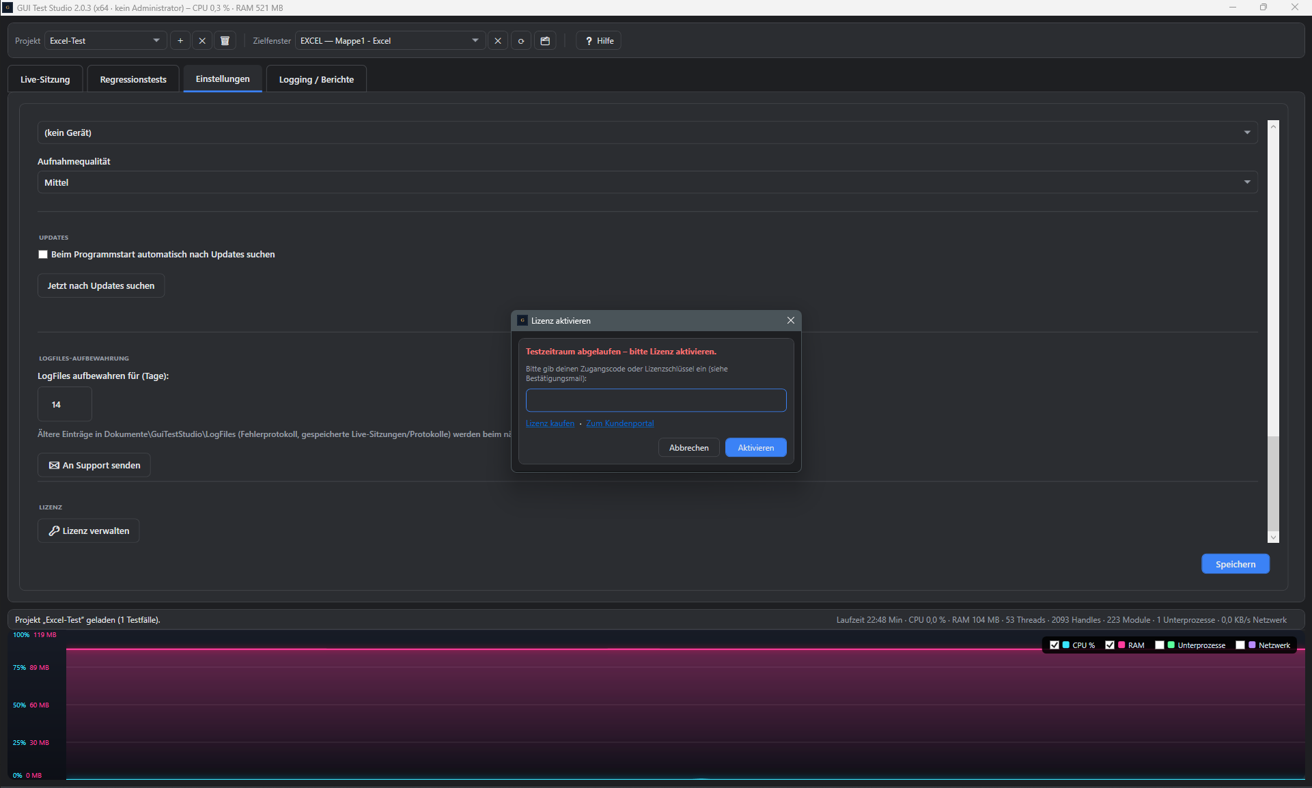1312x788 pixels.
Task: Open Hilfe with the question mark button
Action: coord(599,41)
